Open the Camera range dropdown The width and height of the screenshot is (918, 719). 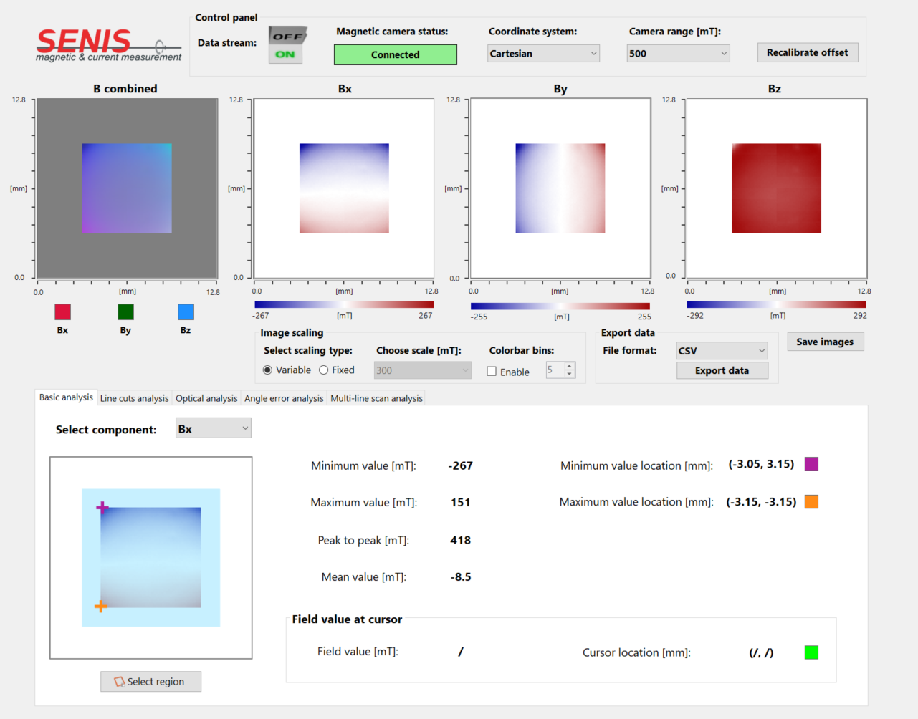[678, 54]
